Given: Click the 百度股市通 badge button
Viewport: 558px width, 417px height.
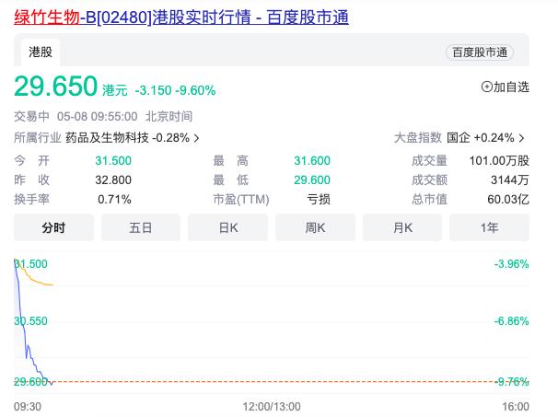Looking at the screenshot, I should click(x=480, y=52).
